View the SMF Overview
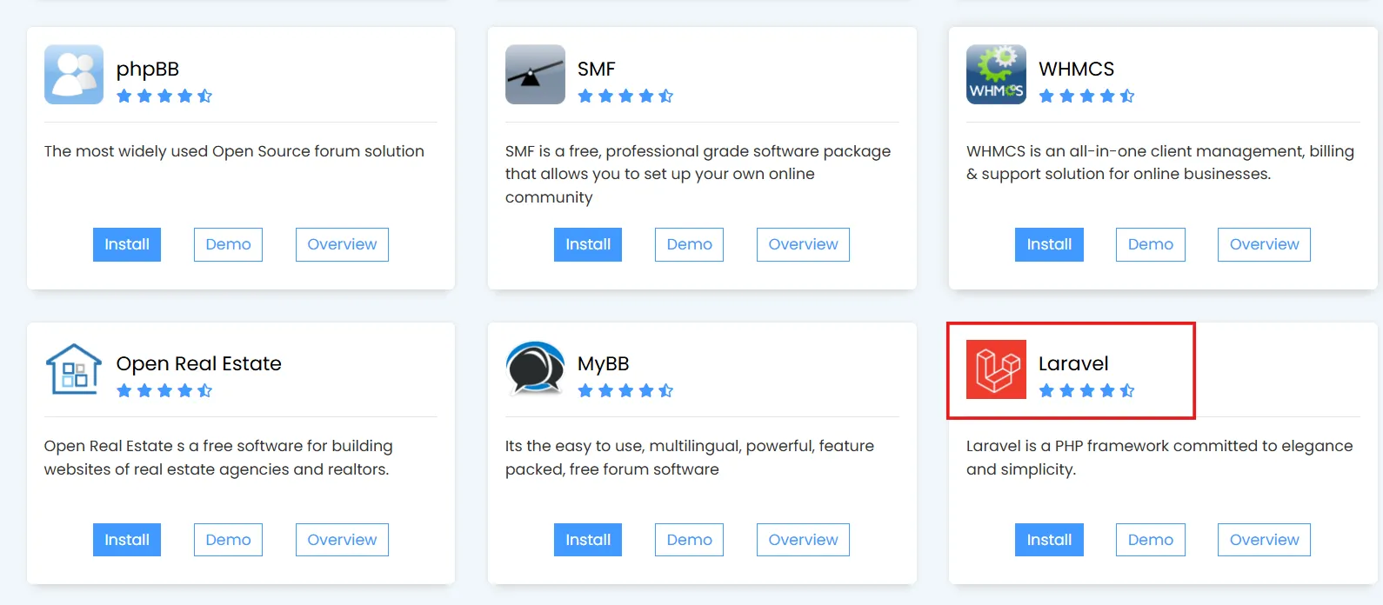The height and width of the screenshot is (605, 1383). tap(803, 244)
